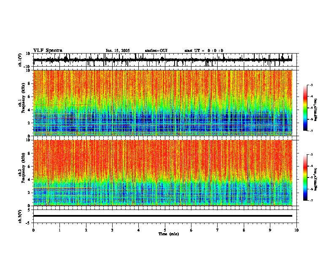Click the station name label in the header
The image size is (334, 258).
point(156,51)
